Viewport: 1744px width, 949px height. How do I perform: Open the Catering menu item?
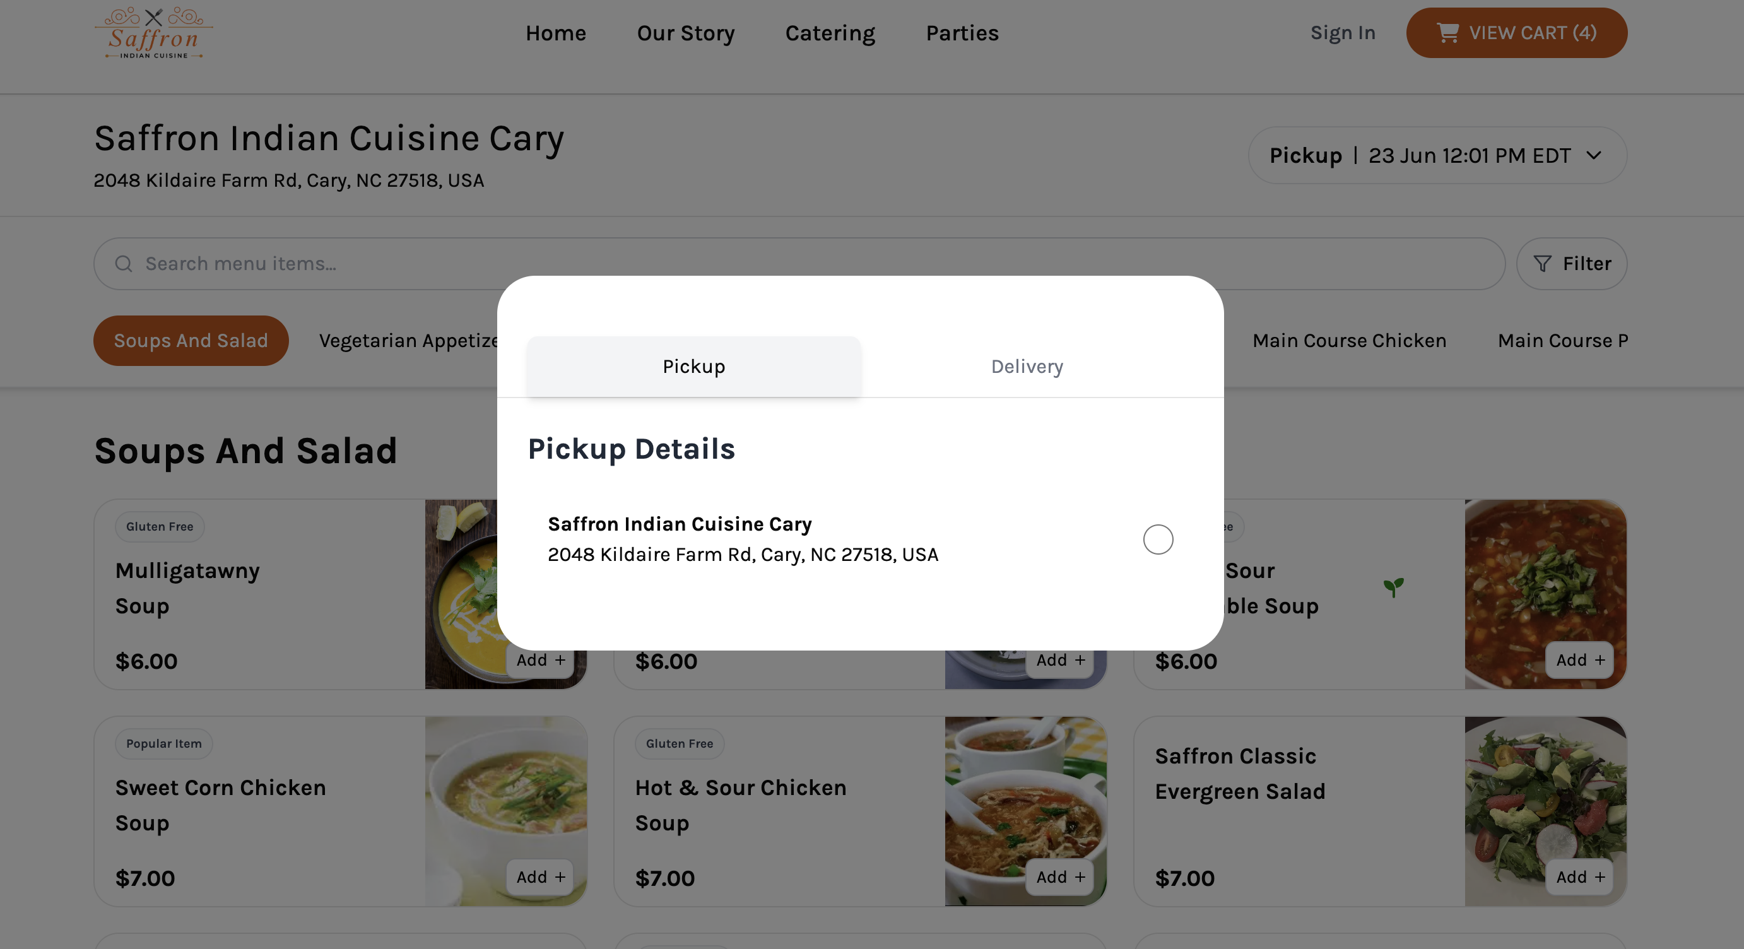point(829,32)
